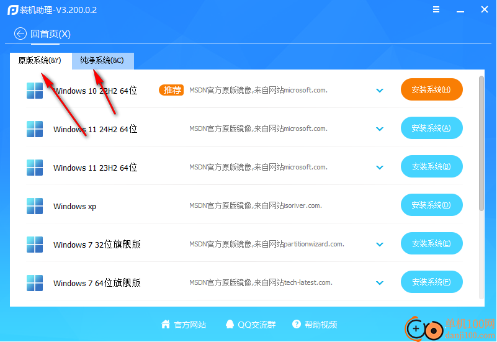The image size is (497, 342).
Task: Open the 官方网站 link
Action: click(190, 325)
